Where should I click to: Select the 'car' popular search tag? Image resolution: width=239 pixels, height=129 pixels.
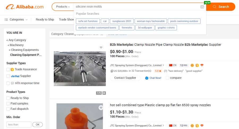coord(105,21)
